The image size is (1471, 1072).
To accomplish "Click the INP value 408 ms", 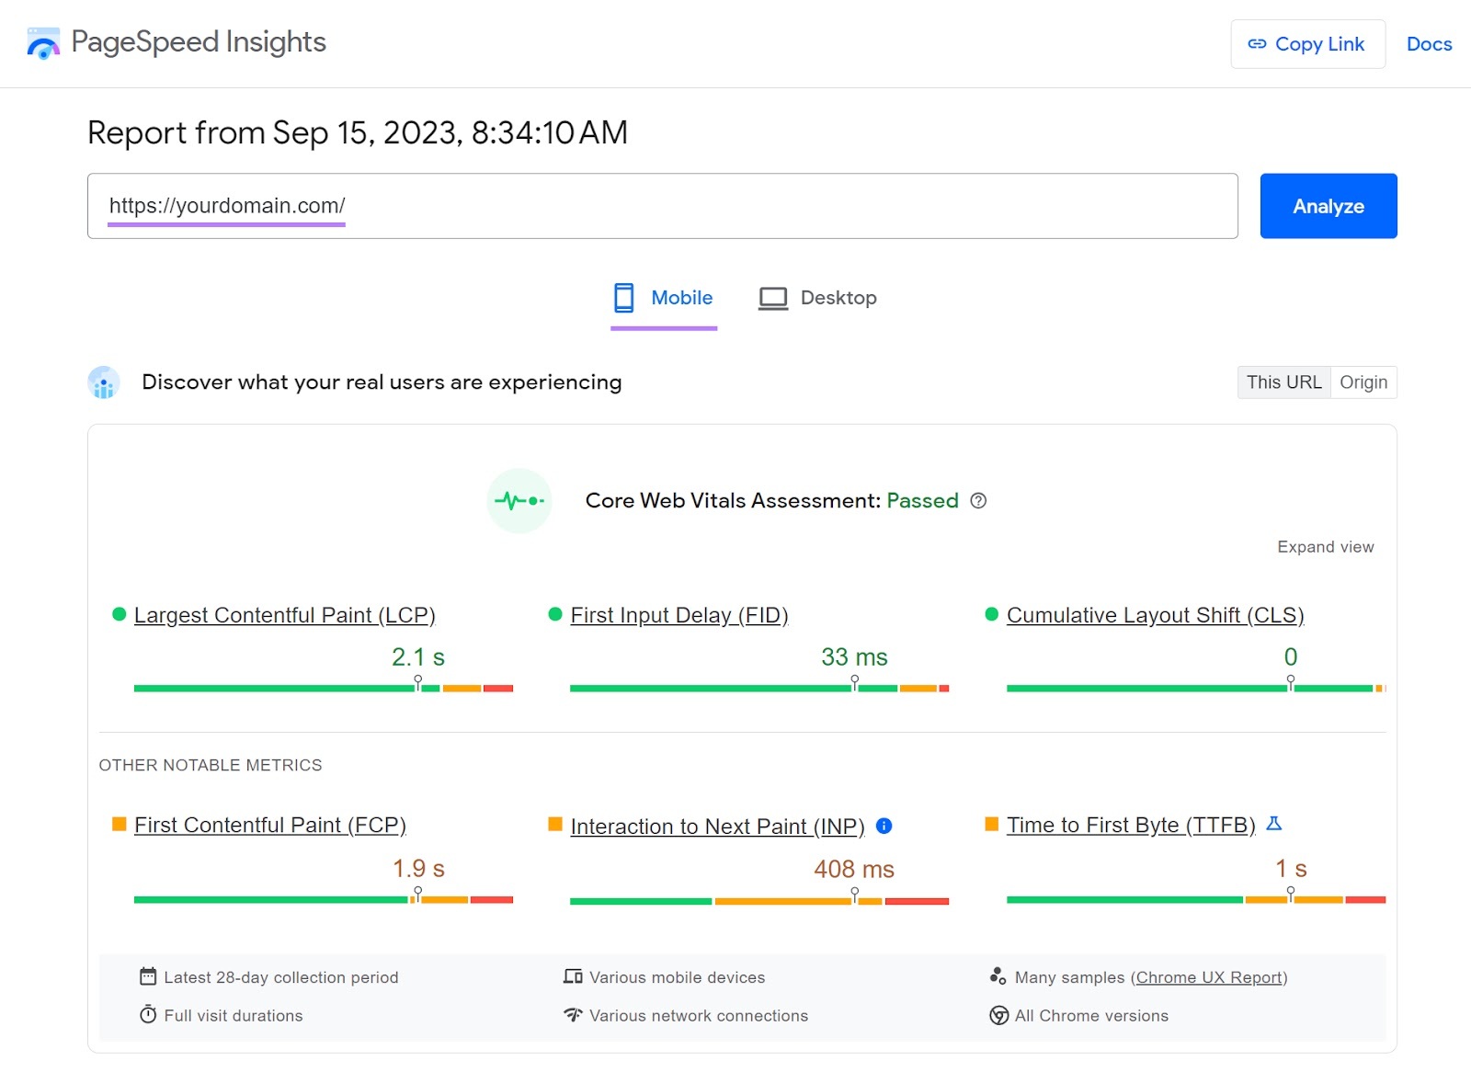I will pyautogui.click(x=854, y=869).
